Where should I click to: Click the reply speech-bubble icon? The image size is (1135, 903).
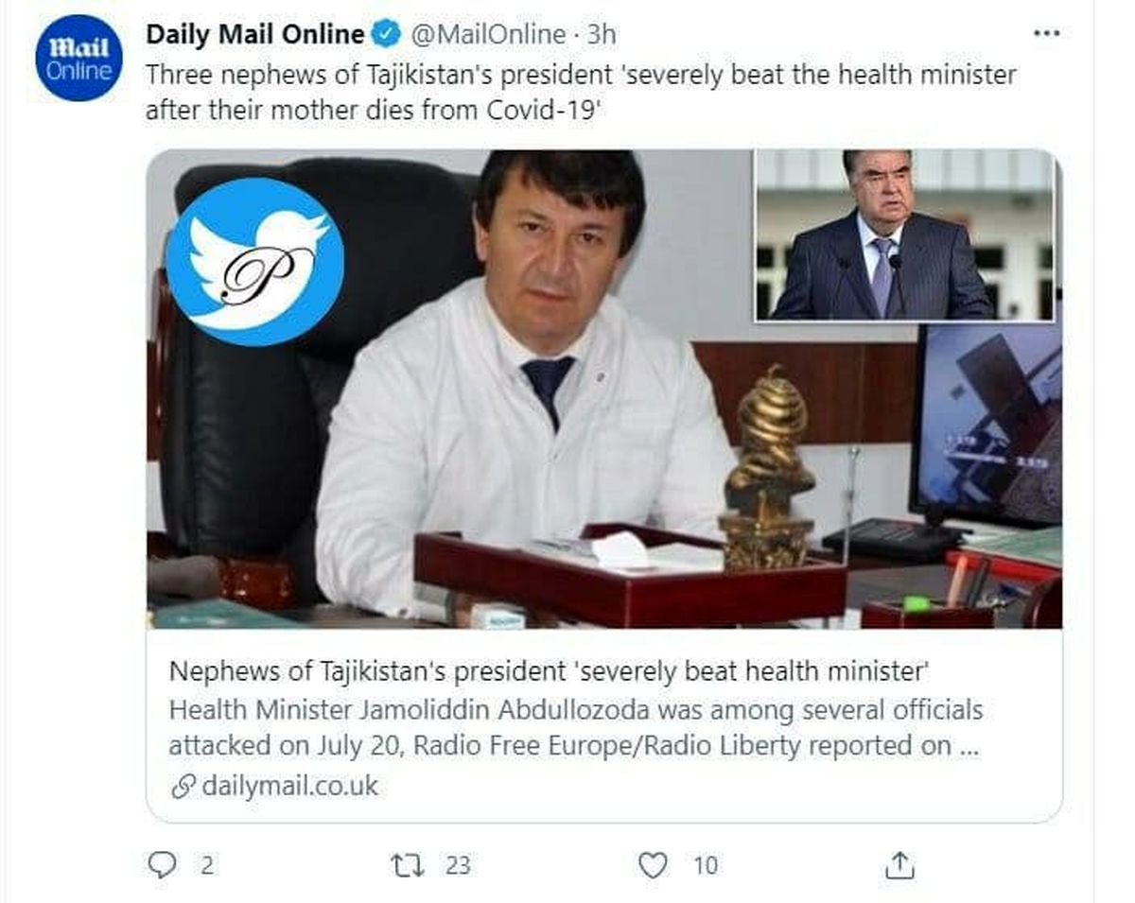pyautogui.click(x=163, y=864)
